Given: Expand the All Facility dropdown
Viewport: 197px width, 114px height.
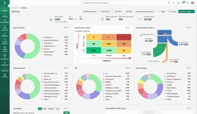Looking at the screenshot, I should pyautogui.click(x=106, y=12).
